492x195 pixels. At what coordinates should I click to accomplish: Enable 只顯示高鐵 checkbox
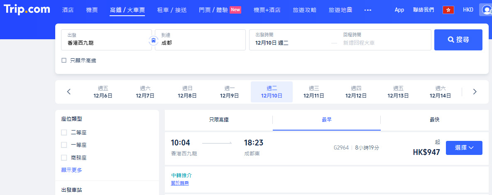click(x=64, y=60)
